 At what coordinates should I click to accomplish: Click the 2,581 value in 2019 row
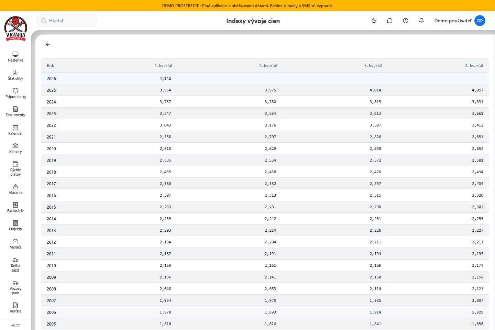477,160
